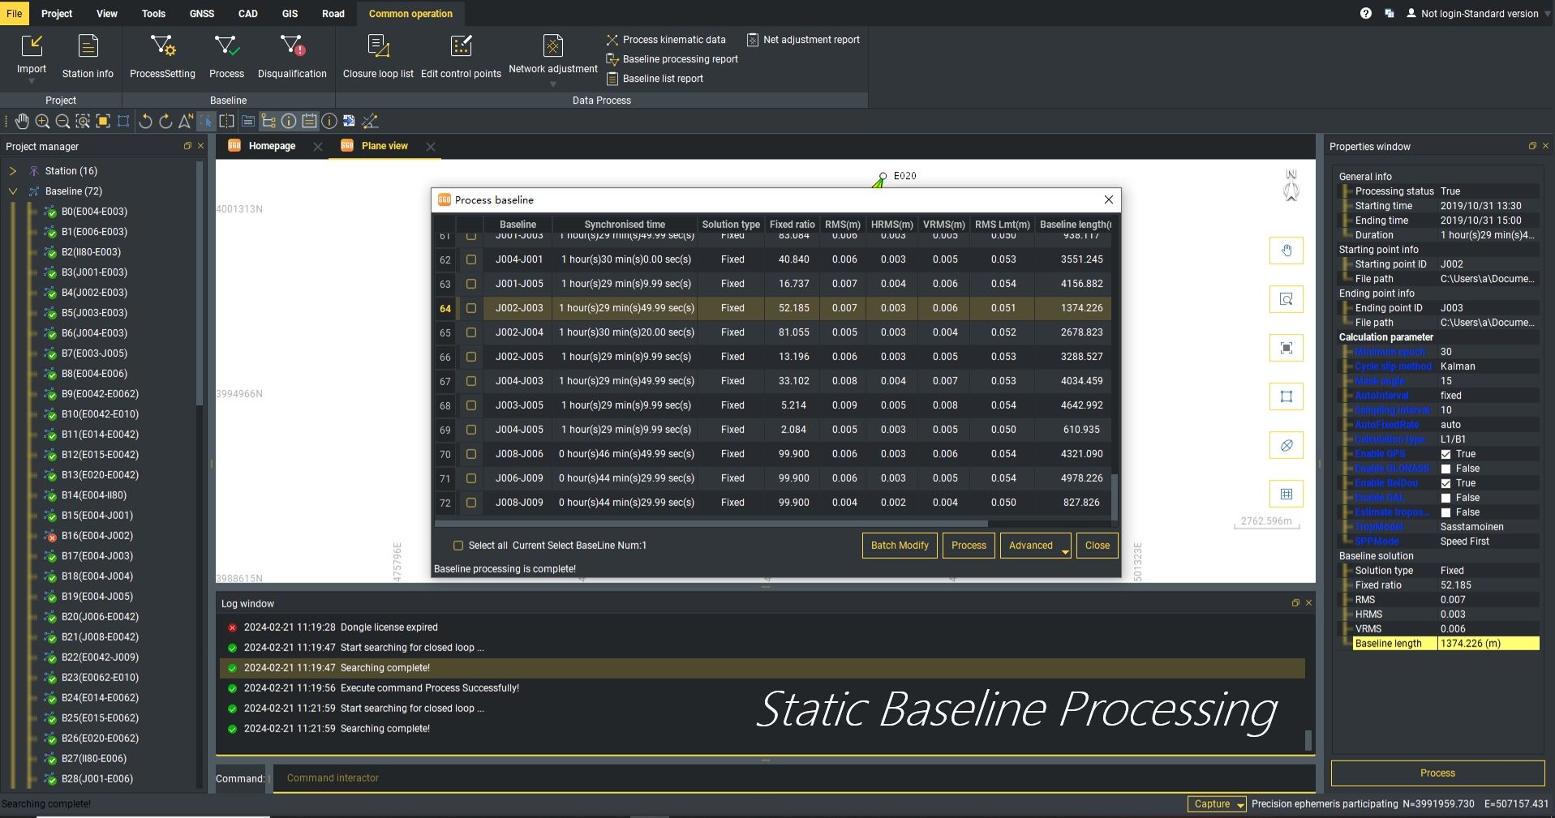
Task: Toggle the tree structure panel icon
Action: (x=268, y=122)
